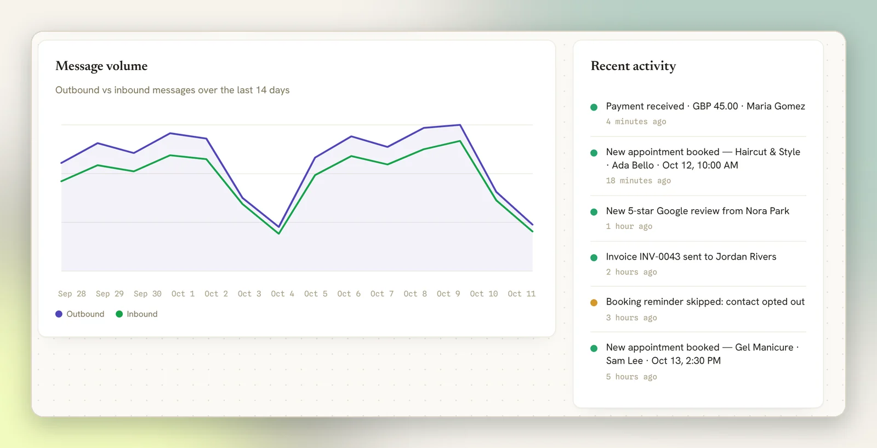
Task: Click the 4 minutes ago timestamp
Action: tap(636, 122)
